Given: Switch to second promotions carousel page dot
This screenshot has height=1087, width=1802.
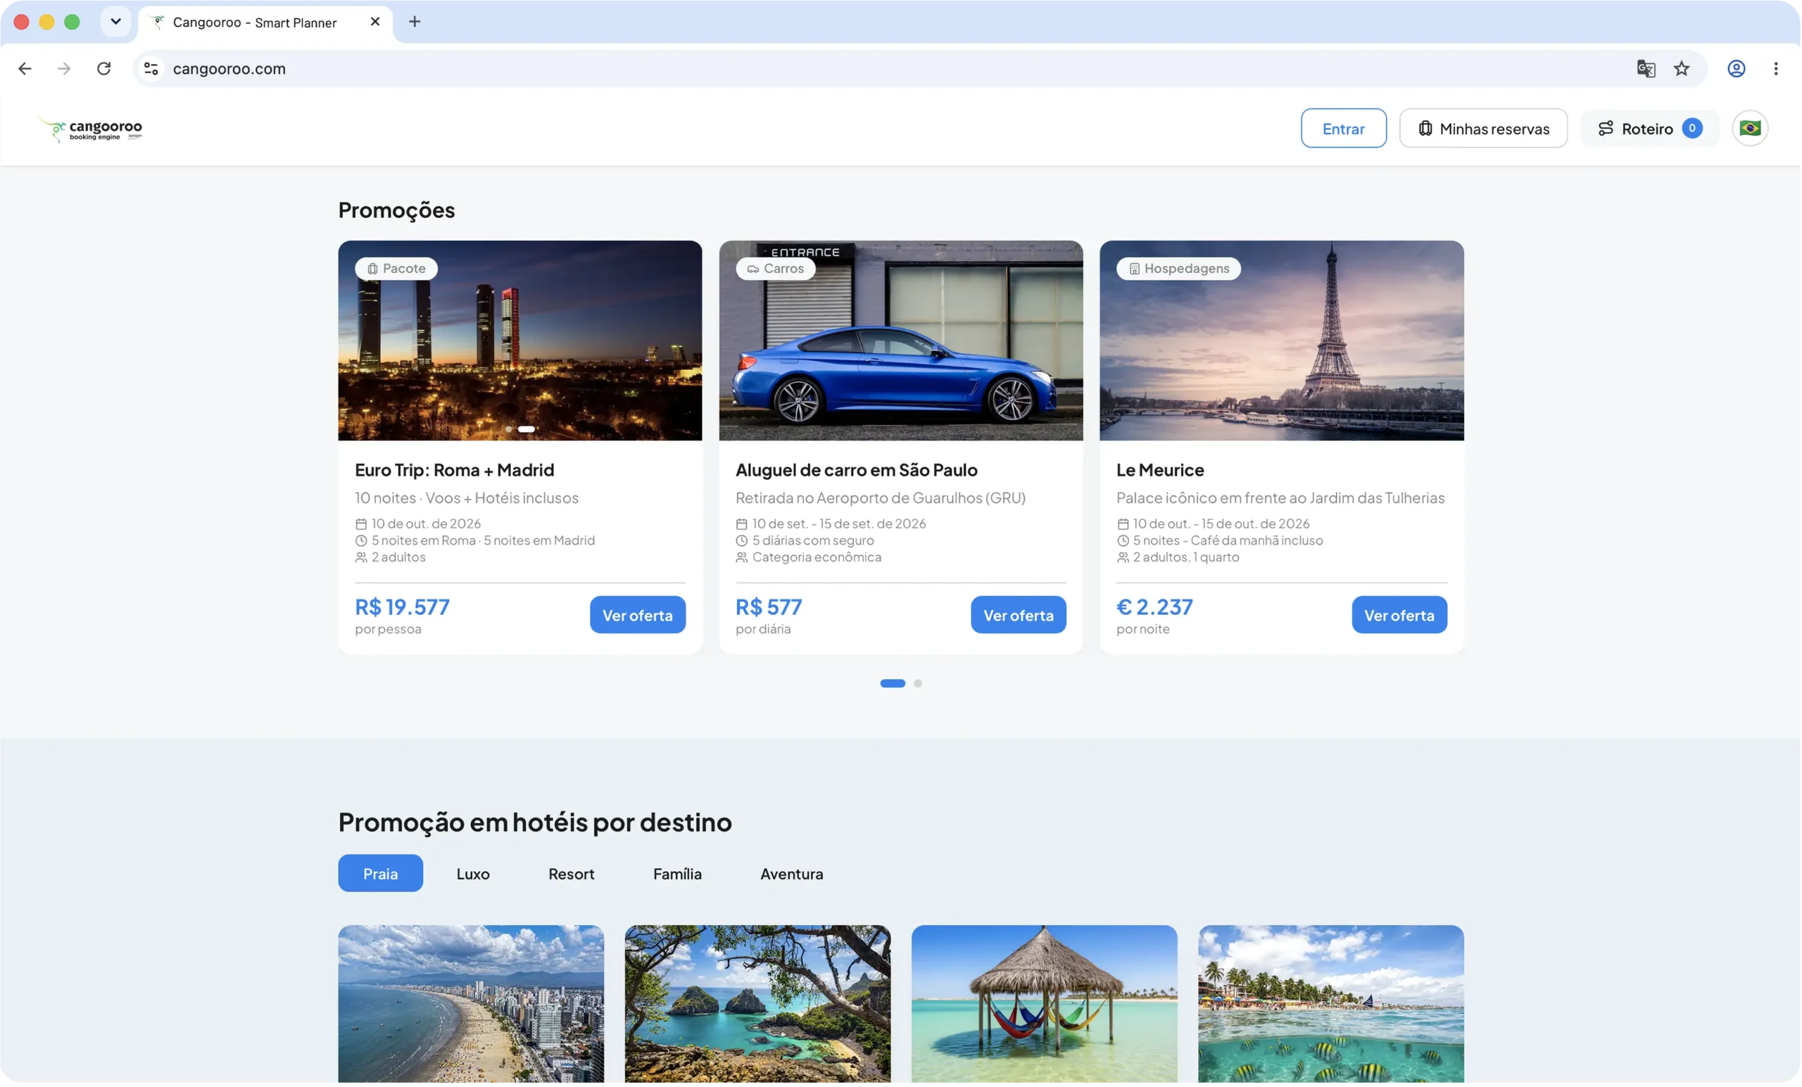Looking at the screenshot, I should tap(917, 683).
